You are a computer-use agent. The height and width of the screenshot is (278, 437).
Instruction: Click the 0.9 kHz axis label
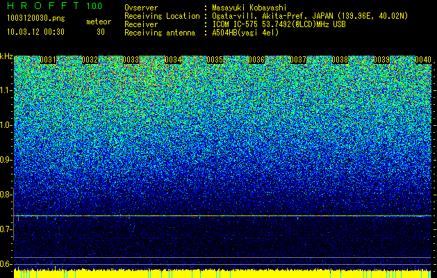(x=6, y=160)
